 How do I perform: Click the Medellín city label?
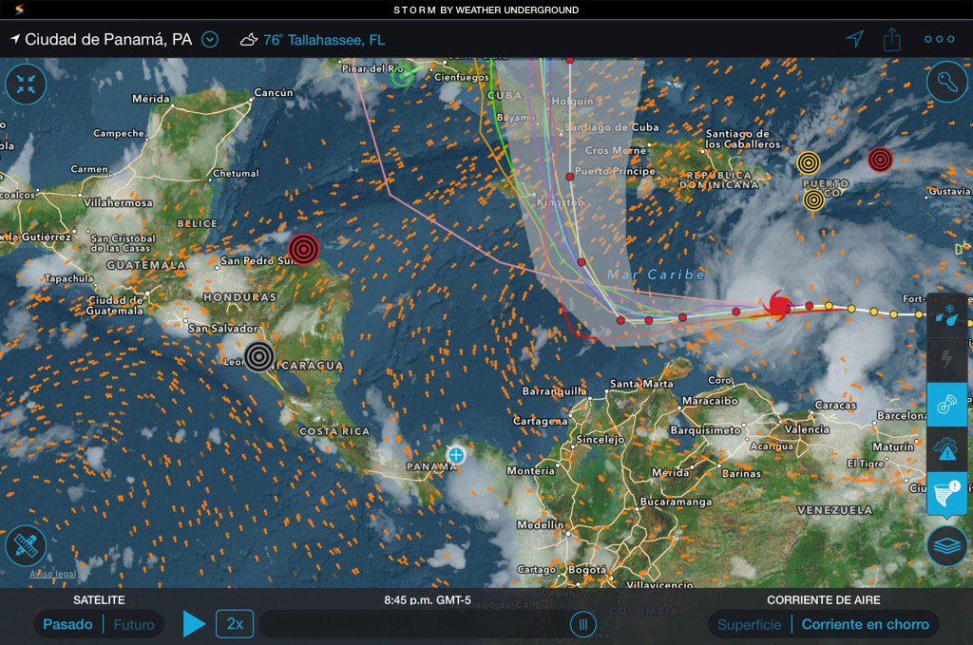(x=541, y=524)
